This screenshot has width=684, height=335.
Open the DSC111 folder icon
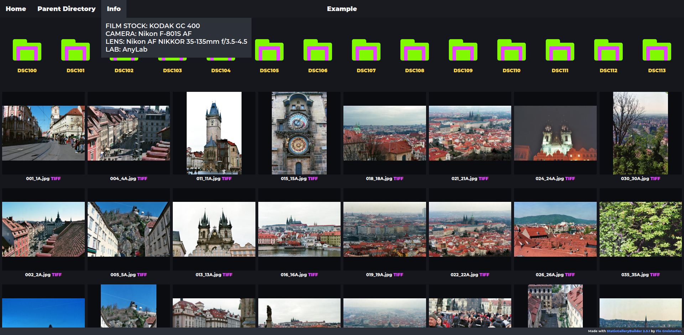(x=560, y=51)
